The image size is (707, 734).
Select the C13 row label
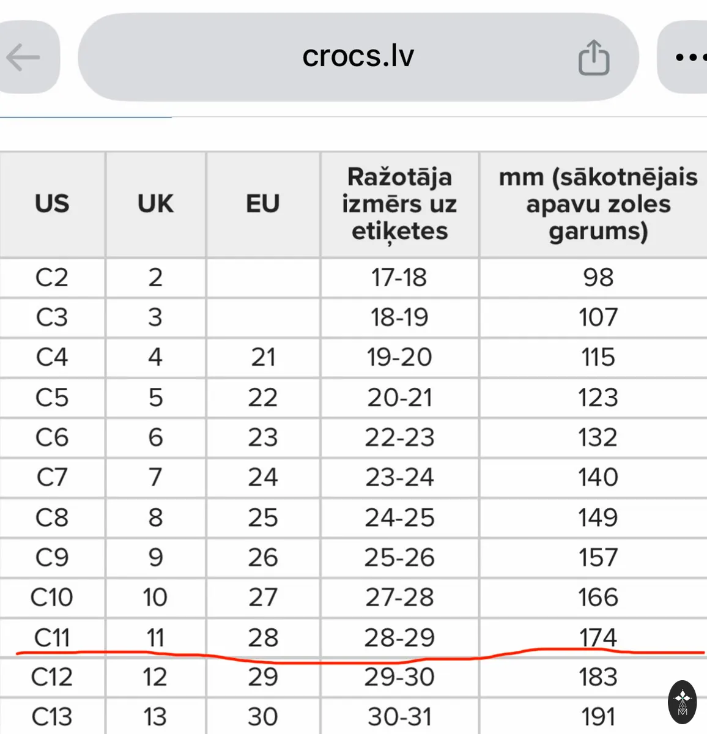(x=52, y=716)
